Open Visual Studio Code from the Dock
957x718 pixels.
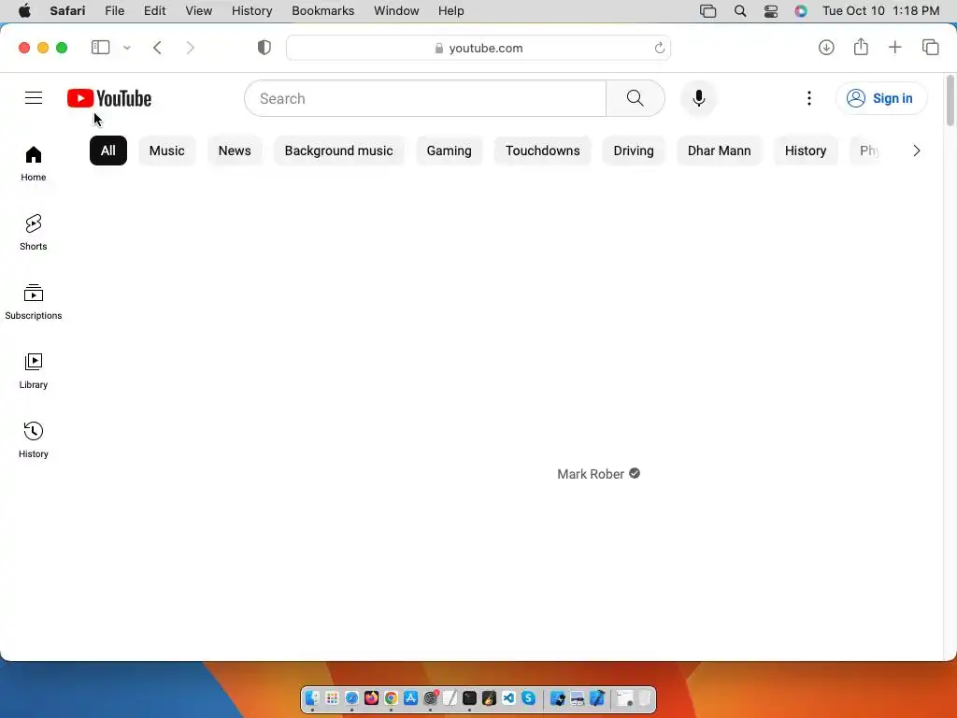click(x=509, y=697)
